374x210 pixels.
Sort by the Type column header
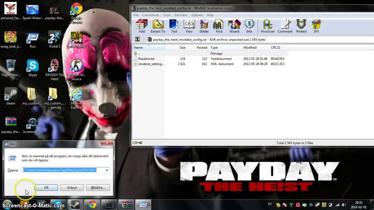point(225,48)
